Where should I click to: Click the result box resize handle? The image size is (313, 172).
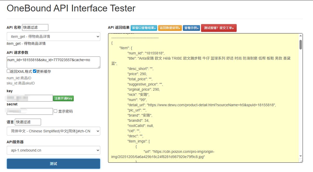[x=301, y=161]
